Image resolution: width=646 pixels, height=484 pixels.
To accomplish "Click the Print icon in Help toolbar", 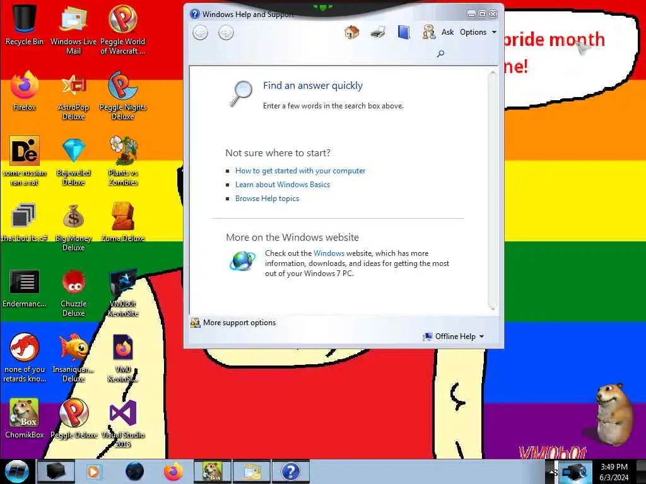I will (x=378, y=32).
